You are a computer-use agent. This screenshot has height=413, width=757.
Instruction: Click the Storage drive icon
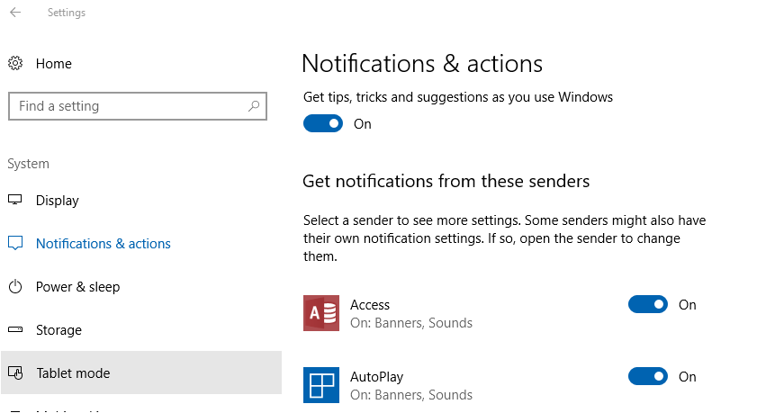15,329
